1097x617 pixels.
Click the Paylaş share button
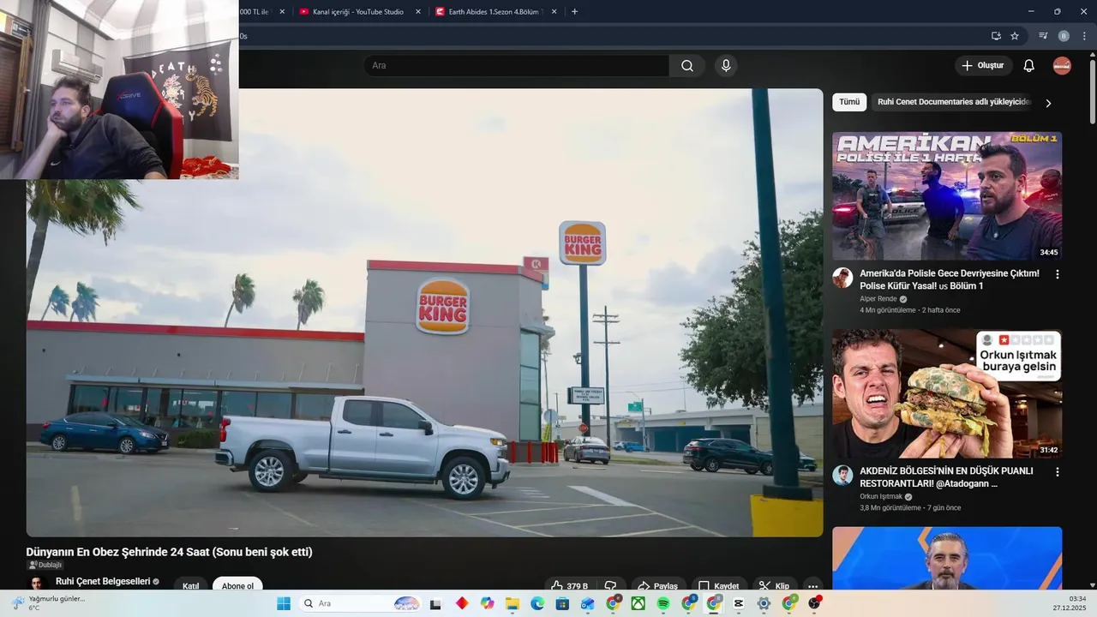tap(657, 586)
